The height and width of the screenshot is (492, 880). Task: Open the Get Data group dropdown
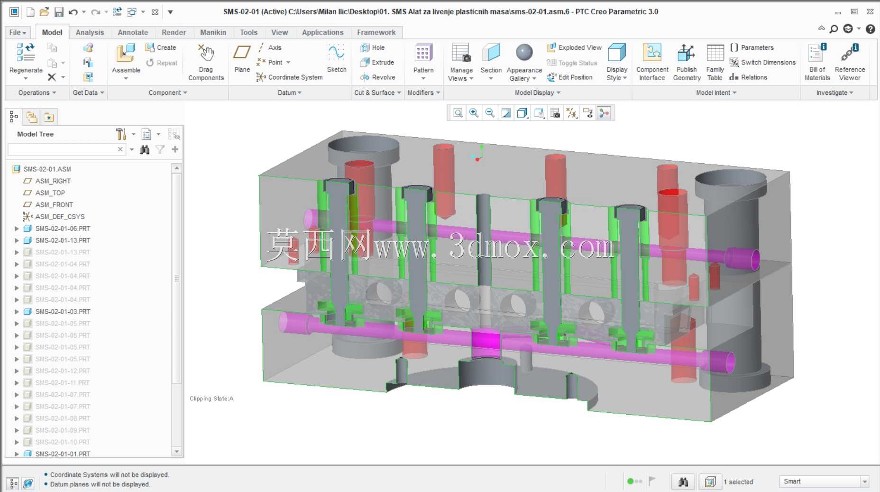pyautogui.click(x=88, y=93)
